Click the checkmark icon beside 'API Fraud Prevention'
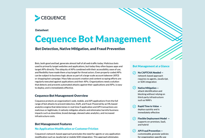 point(134,131)
